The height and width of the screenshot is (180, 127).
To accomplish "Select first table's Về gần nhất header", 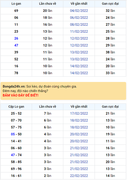I will 79,4.
